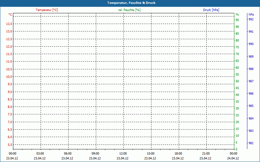The height and width of the screenshot is (162, 260).
Task: Click the 13,5 temperature axis value
Action: click(x=9, y=24)
